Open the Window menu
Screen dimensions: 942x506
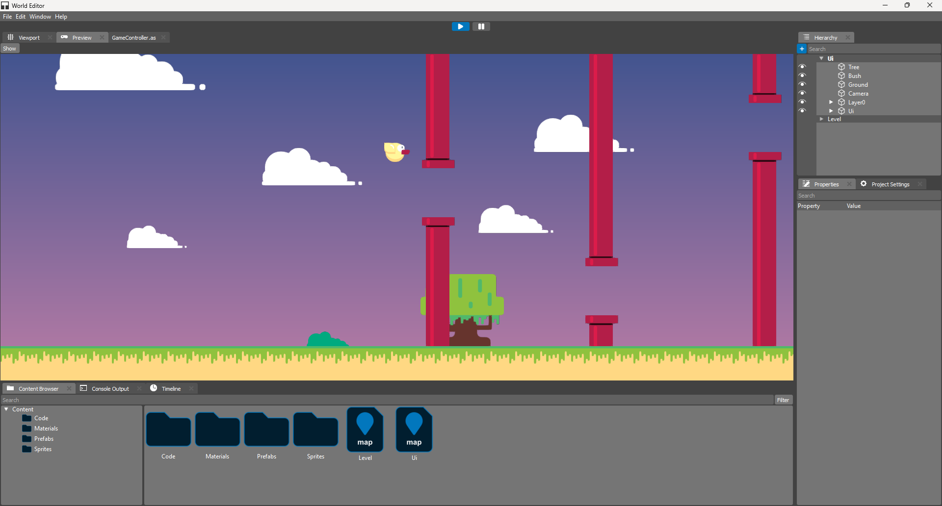click(40, 17)
